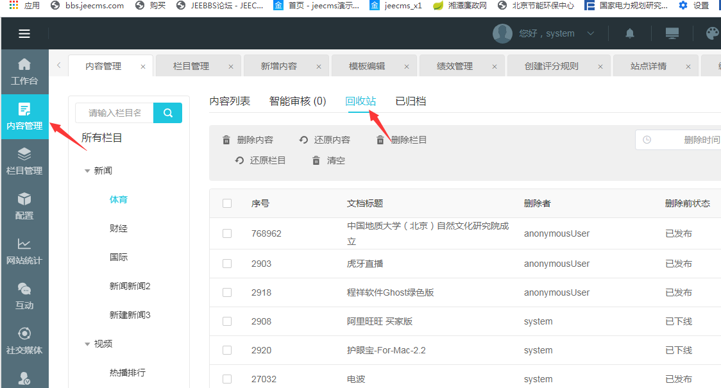
Task: Open the 配置 sidebar icon
Action: (x=24, y=206)
